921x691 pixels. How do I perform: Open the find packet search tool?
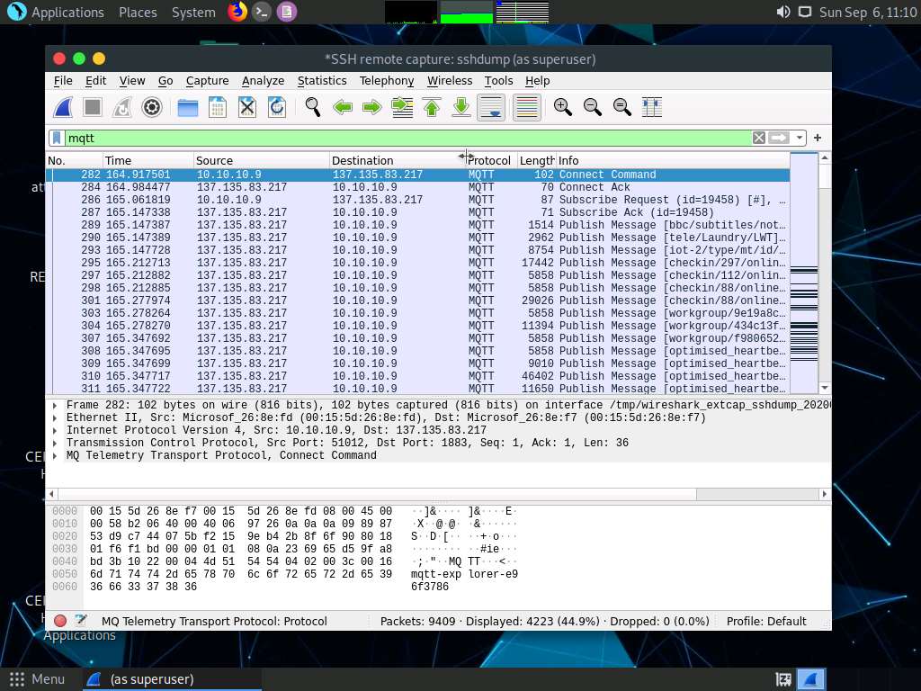tap(312, 107)
